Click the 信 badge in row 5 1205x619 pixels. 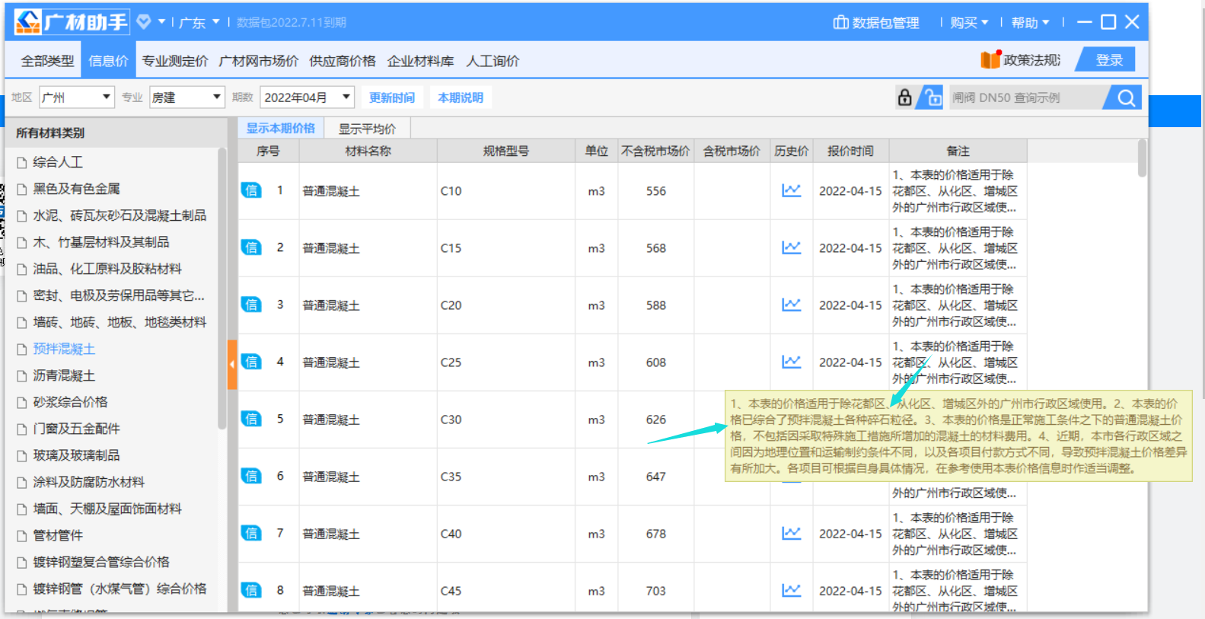point(251,419)
